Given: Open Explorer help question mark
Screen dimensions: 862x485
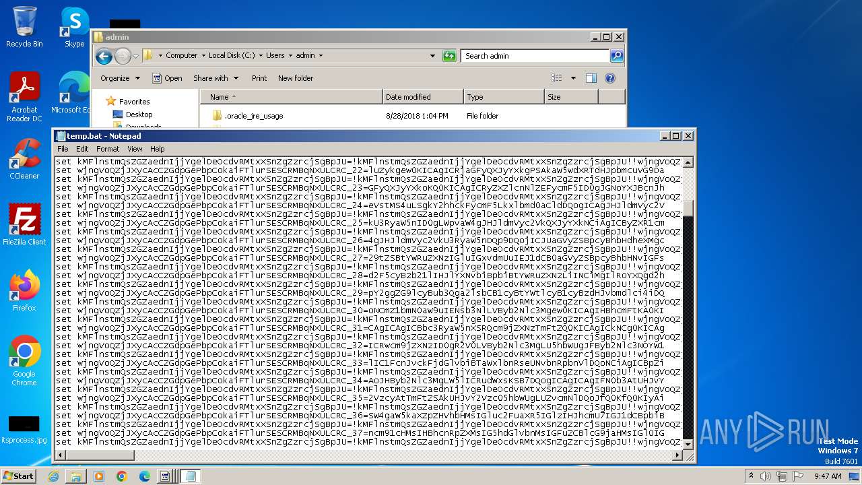Looking at the screenshot, I should click(x=610, y=78).
